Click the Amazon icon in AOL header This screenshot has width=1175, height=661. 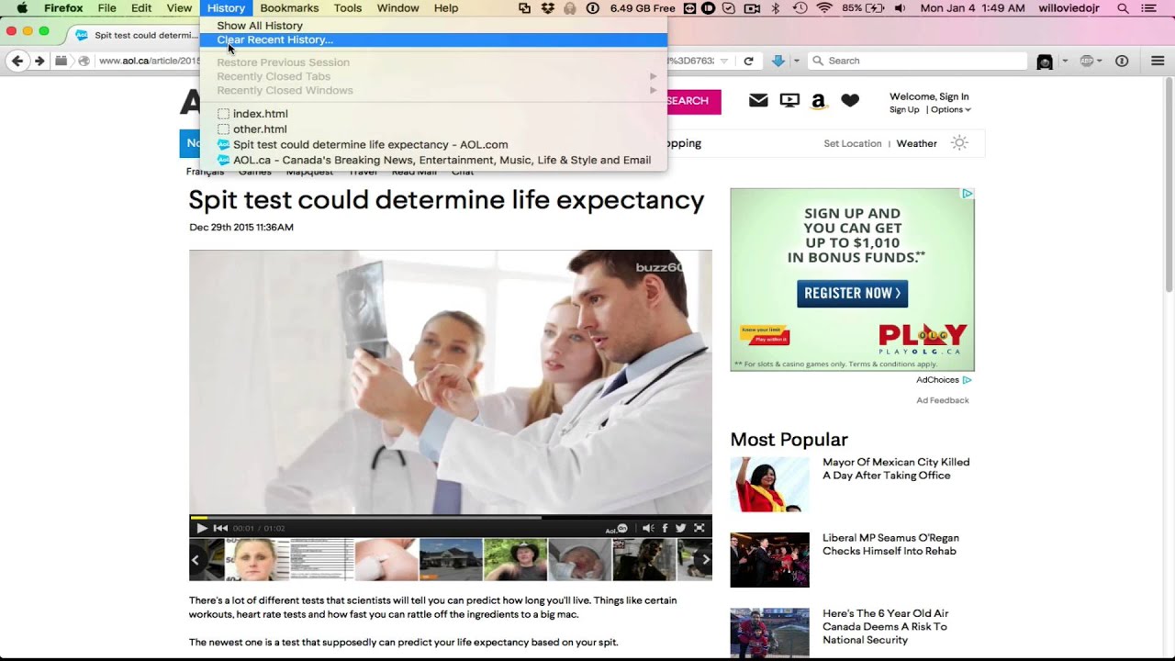pyautogui.click(x=818, y=101)
